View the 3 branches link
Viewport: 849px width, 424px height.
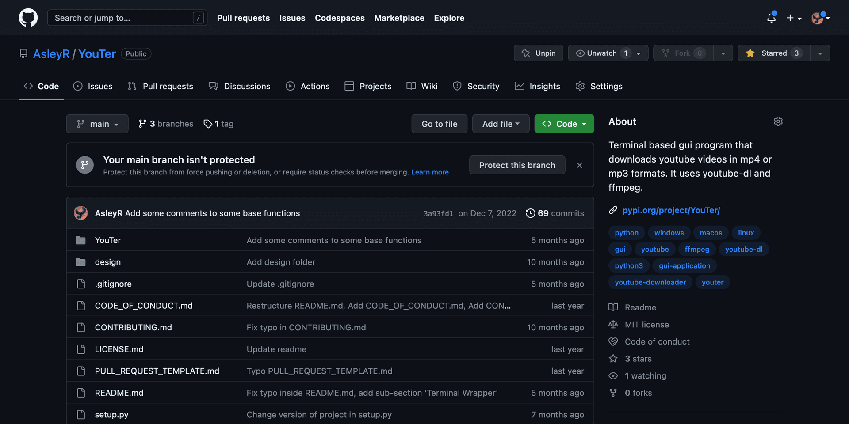pos(166,124)
